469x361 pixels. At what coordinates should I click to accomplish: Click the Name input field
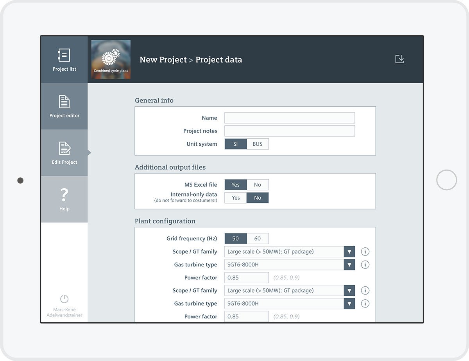pyautogui.click(x=289, y=118)
